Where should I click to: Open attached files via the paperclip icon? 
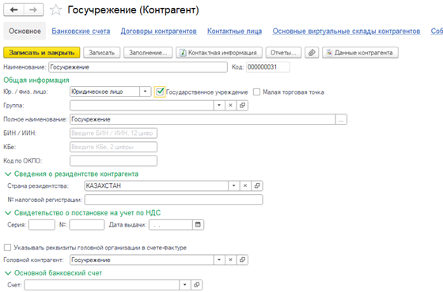coord(312,53)
